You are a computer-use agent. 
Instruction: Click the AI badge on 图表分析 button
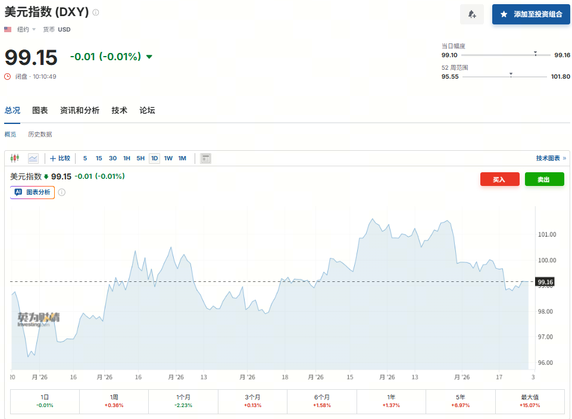(18, 192)
